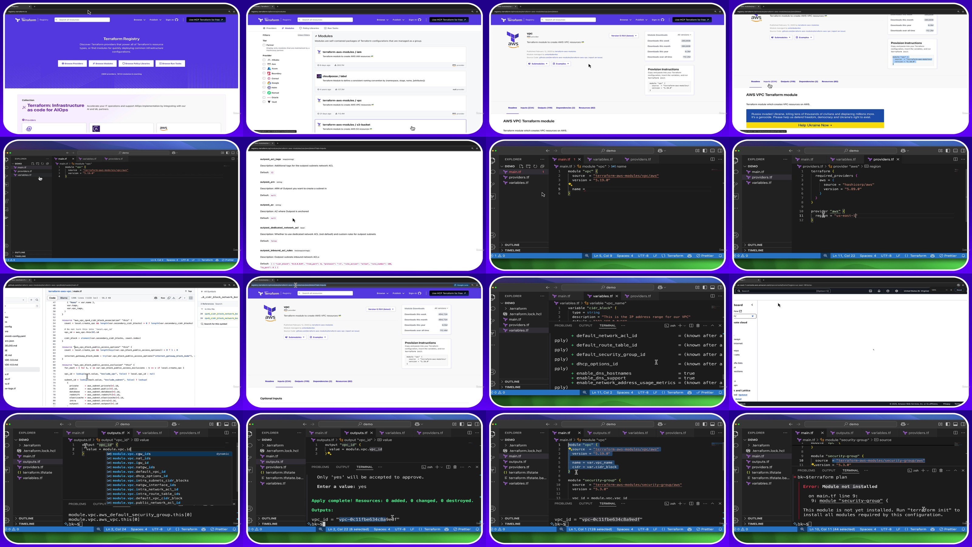Open Manage gear in us-east-1 providers.tf activity bar
972x547 pixels.
pyautogui.click(x=736, y=247)
